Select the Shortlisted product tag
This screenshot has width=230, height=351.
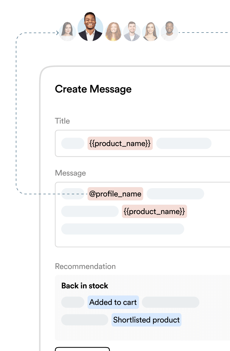(x=146, y=320)
